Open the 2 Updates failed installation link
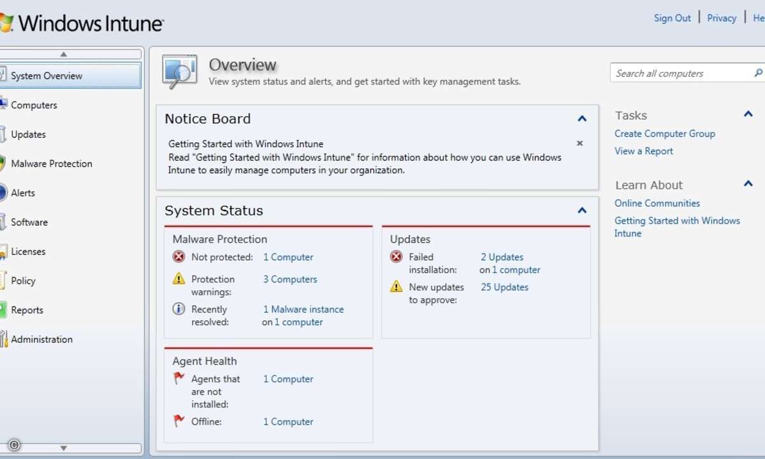 coord(502,257)
